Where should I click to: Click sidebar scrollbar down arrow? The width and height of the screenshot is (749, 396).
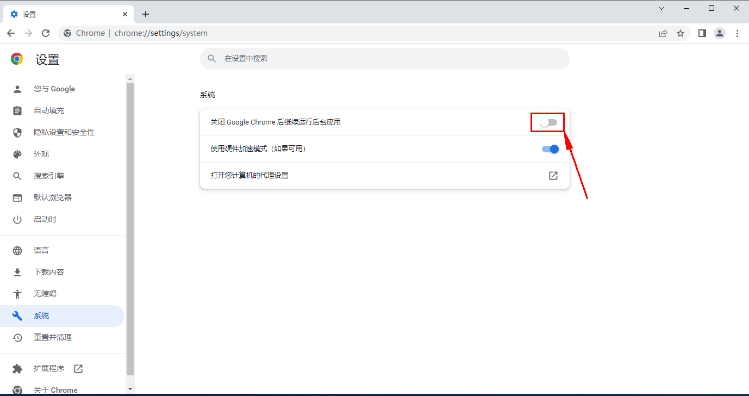click(x=130, y=389)
